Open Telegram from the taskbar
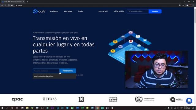 pos(67,108)
